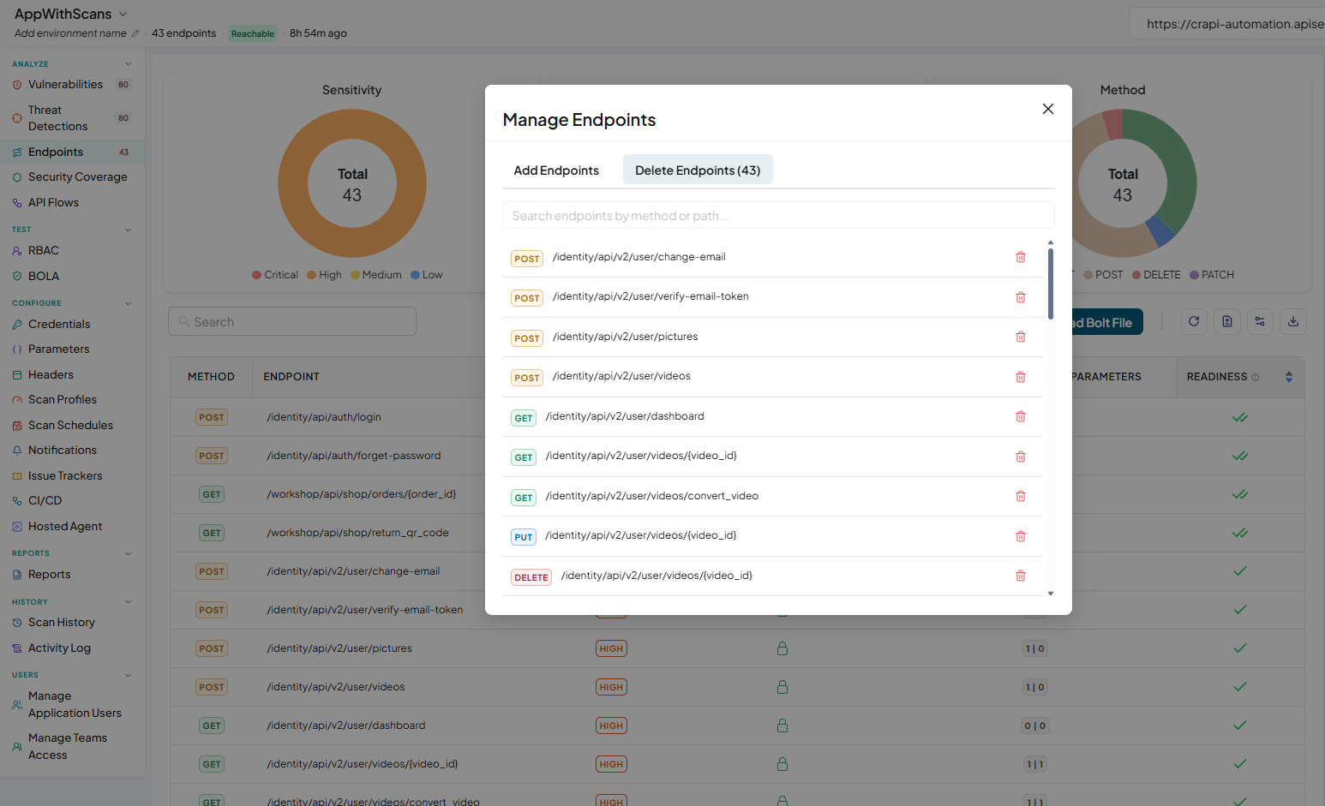This screenshot has width=1325, height=806.
Task: Click trash icon for verify-email-token in the dialog
Action: click(1021, 297)
